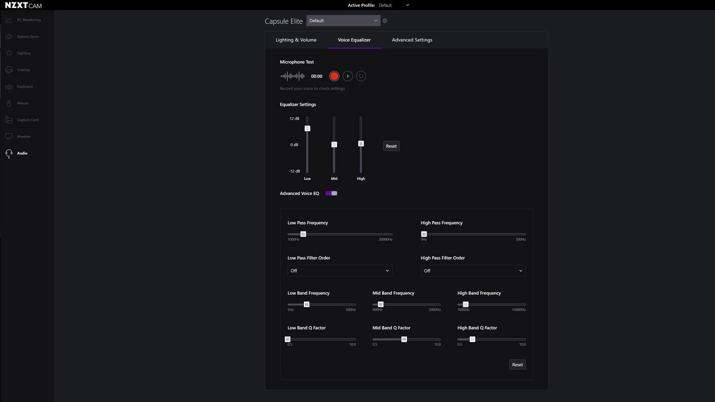The height and width of the screenshot is (402, 715).
Task: Open the Cooling fan icon
Action: [9, 70]
